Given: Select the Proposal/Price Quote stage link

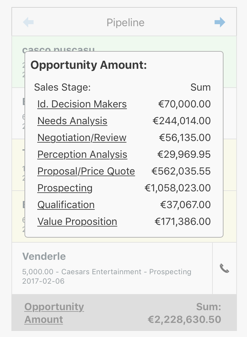Looking at the screenshot, I should point(86,171).
